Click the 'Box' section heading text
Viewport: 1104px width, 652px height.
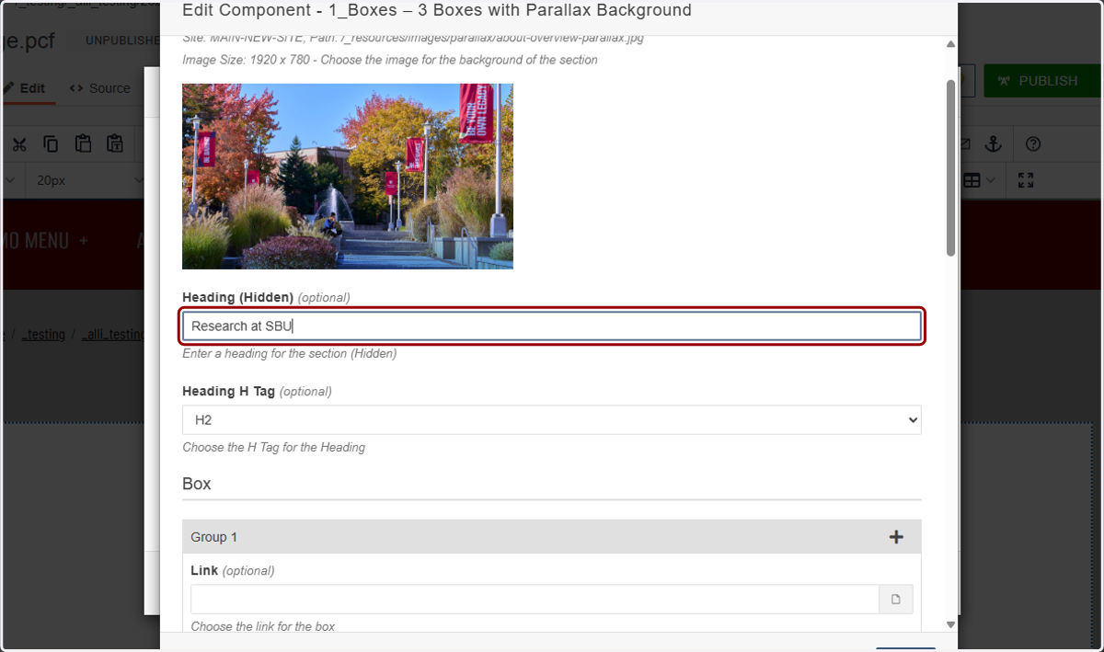[x=197, y=484]
